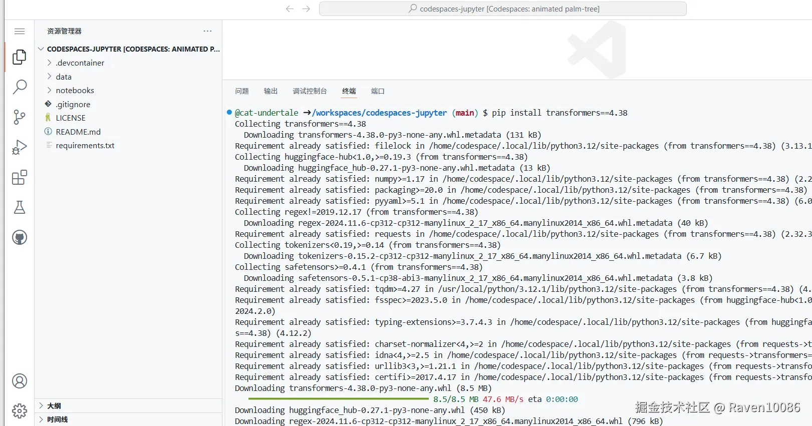
Task: Open the Run and Debug view icon
Action: point(20,147)
